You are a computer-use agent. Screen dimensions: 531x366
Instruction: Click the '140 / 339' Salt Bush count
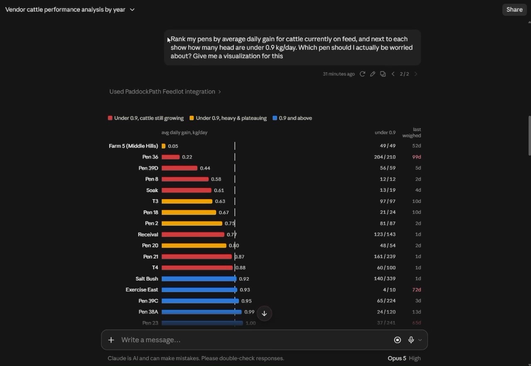[x=385, y=279]
